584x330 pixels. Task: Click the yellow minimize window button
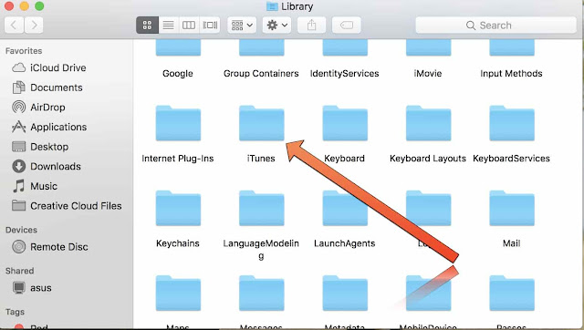(x=24, y=6)
